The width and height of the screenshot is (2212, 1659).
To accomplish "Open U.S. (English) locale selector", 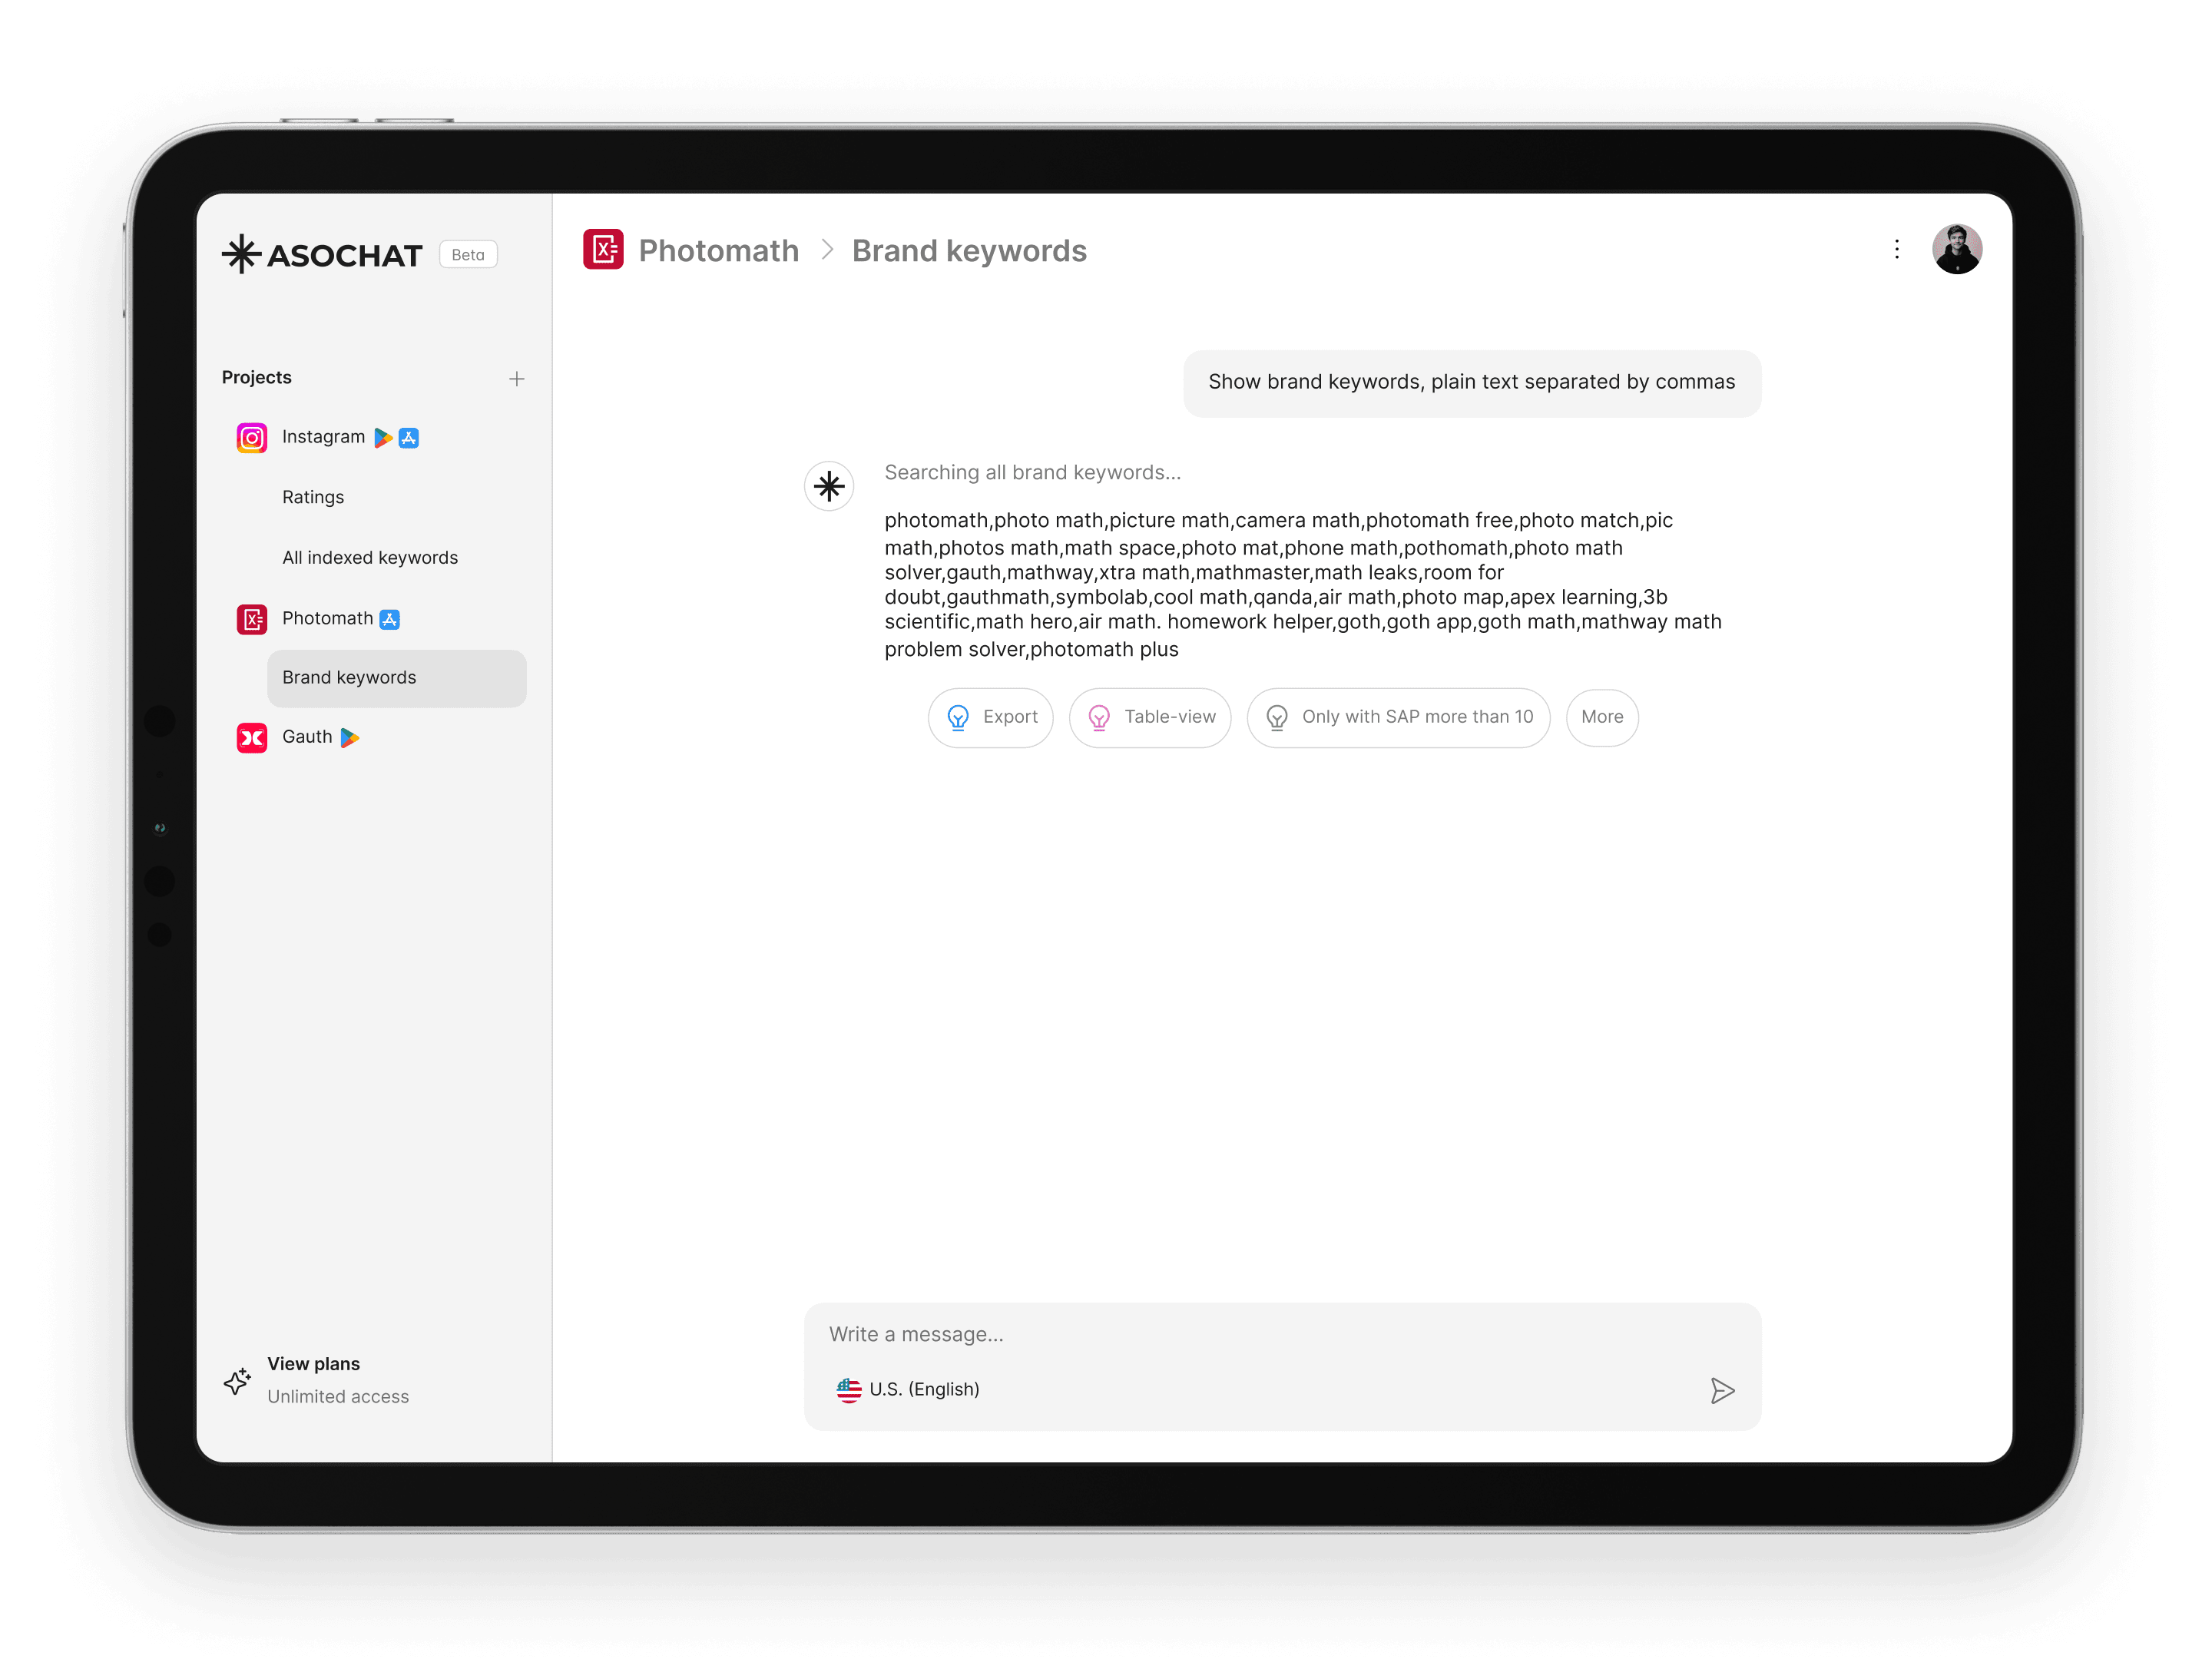I will (908, 1389).
